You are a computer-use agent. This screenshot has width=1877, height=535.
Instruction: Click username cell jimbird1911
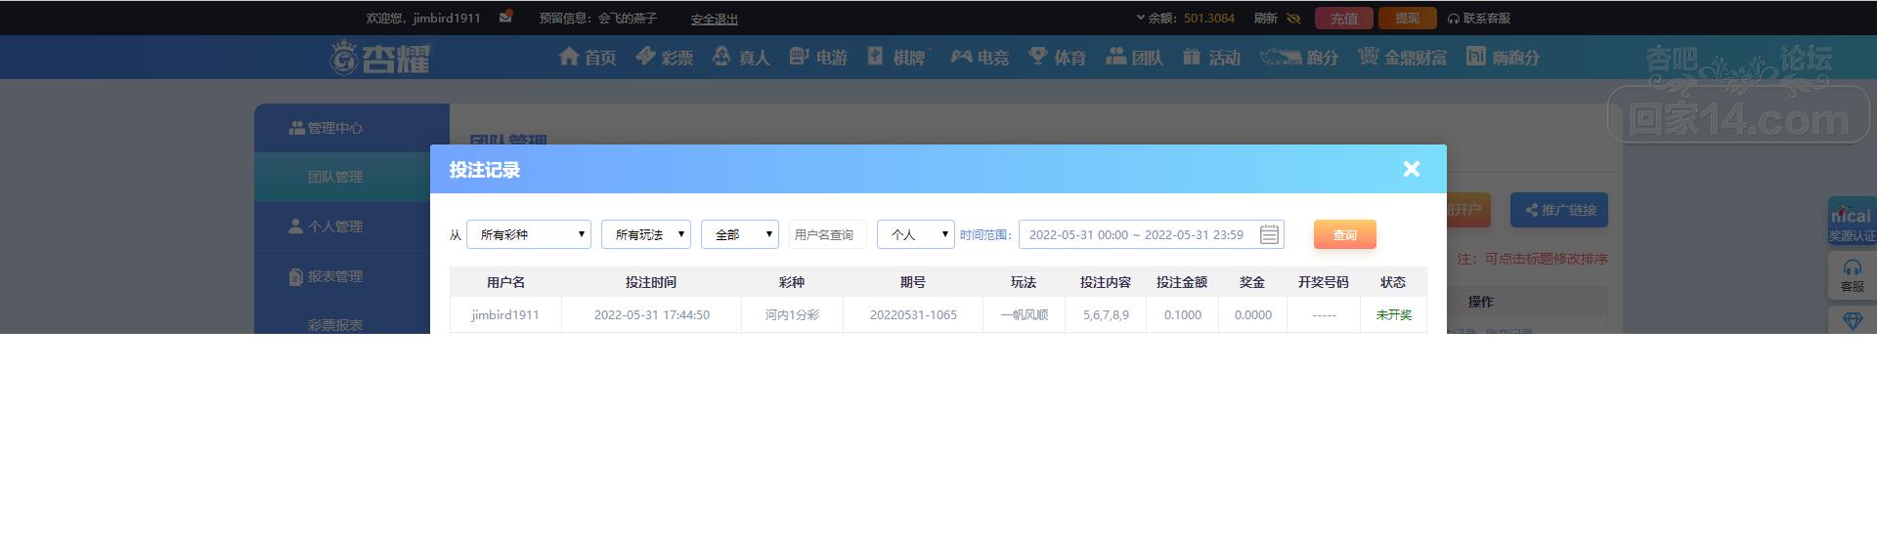point(505,314)
